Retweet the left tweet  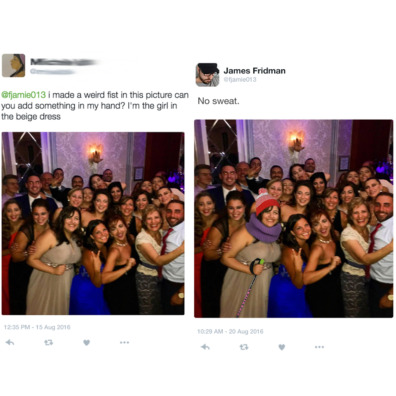tap(49, 343)
